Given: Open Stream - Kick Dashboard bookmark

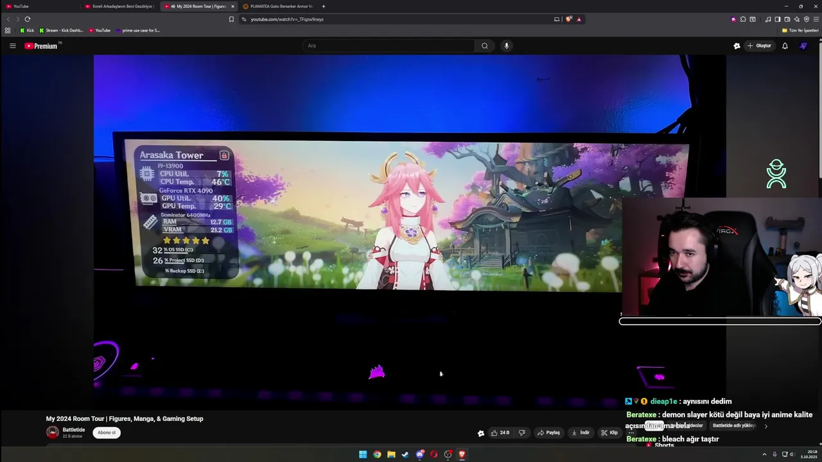Looking at the screenshot, I should (62, 30).
